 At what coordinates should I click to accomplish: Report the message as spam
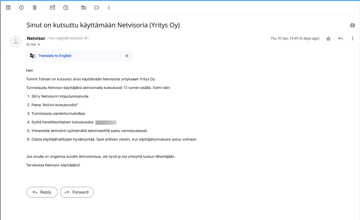point(21,8)
